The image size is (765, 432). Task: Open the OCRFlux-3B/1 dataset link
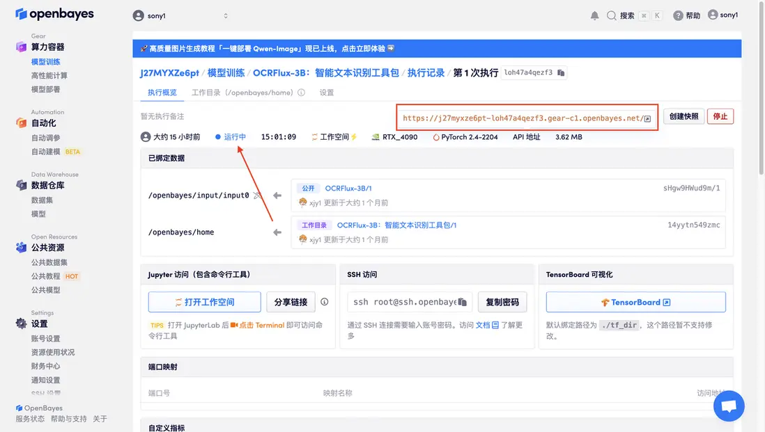pyautogui.click(x=348, y=189)
